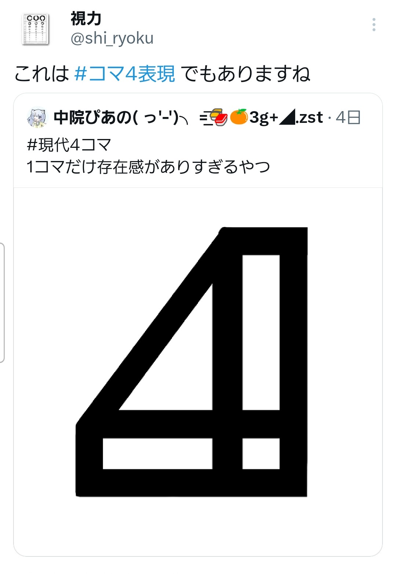Tap the wide bottom-left white panel of the 4
396x574 pixels.
(158, 454)
